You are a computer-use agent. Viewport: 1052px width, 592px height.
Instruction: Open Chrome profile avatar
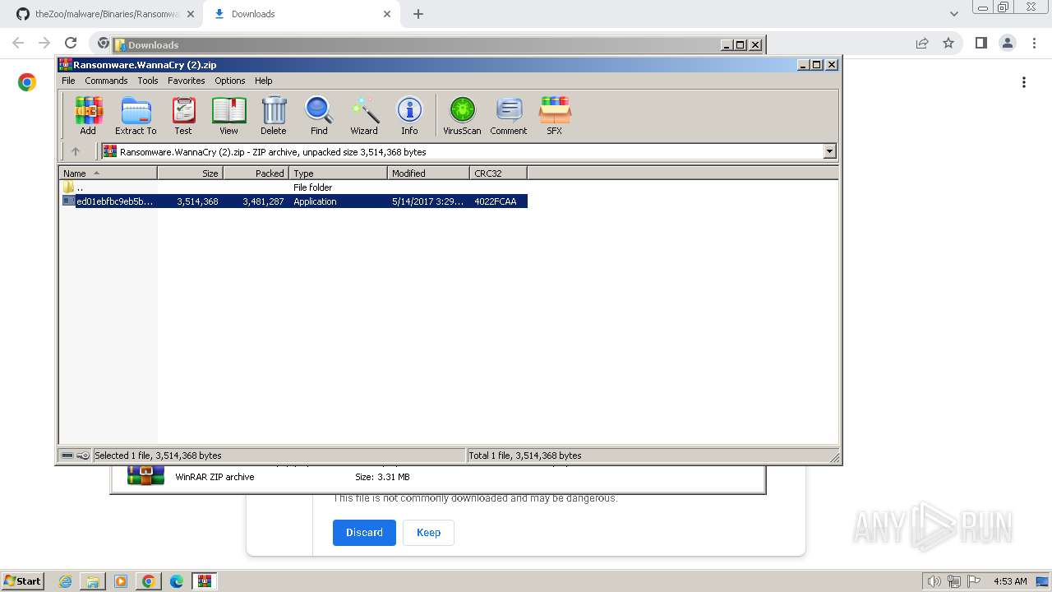click(1007, 43)
